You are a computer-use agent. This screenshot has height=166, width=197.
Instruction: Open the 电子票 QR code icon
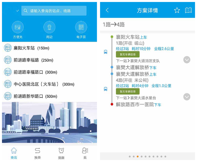pyautogui.click(x=81, y=28)
